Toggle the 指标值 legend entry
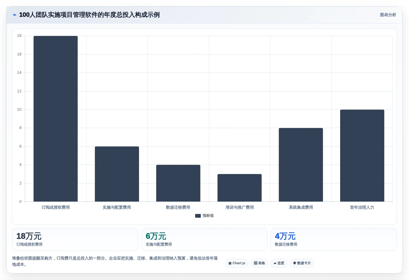This screenshot has height=280, width=409. tap(204, 216)
